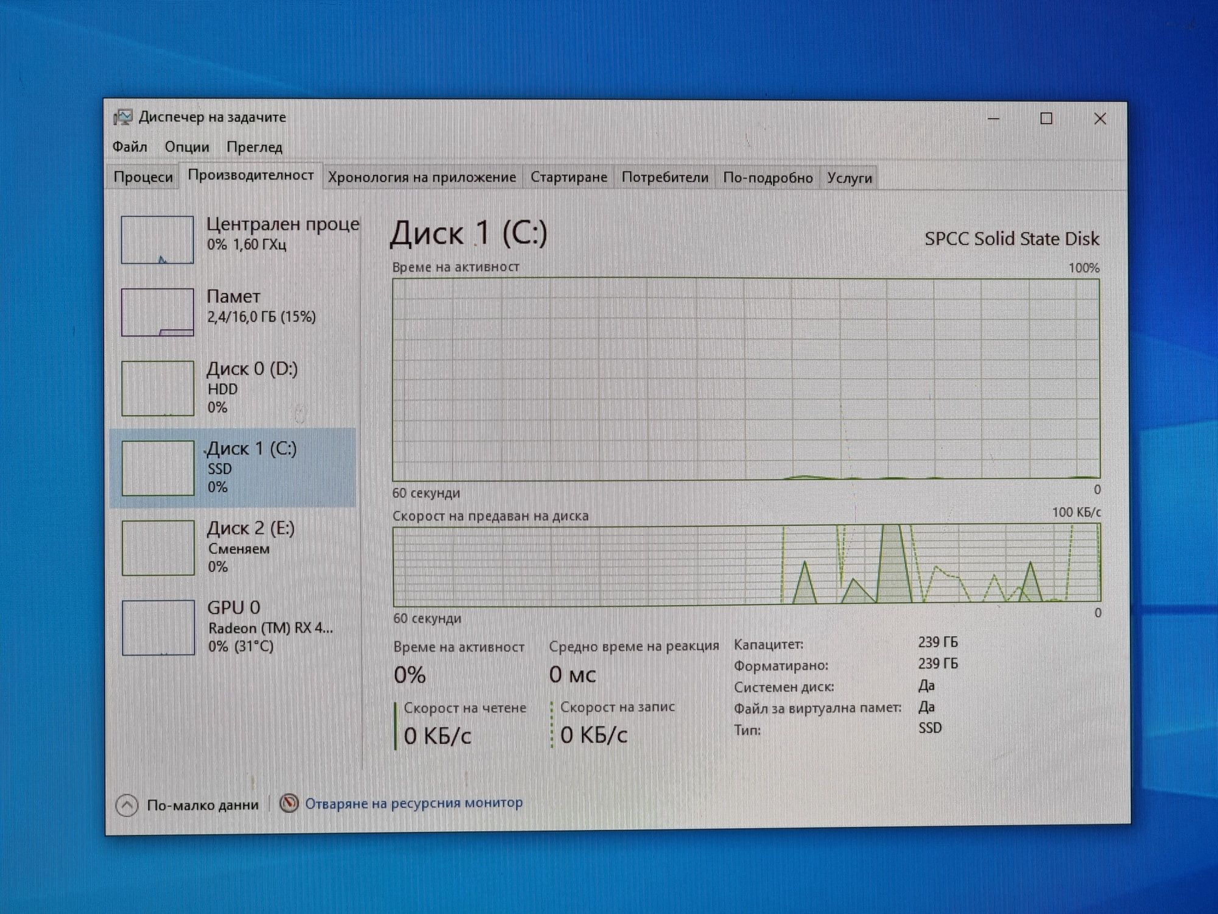Click 'Форматирано:' label

click(781, 665)
